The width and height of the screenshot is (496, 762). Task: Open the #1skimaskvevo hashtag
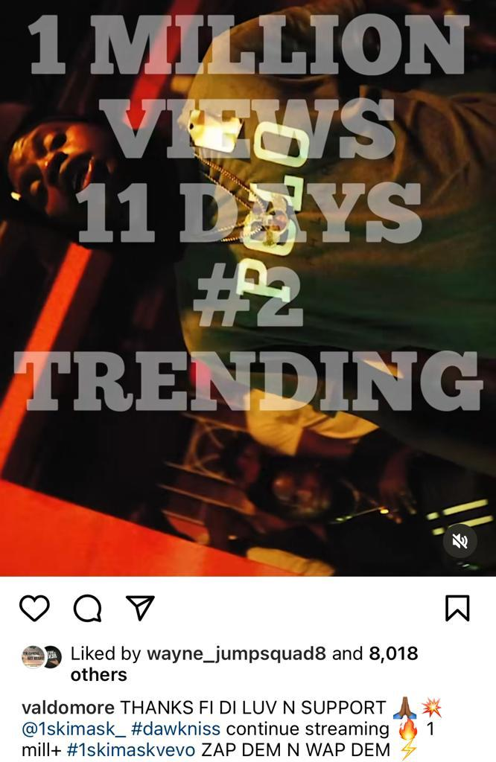[131, 750]
